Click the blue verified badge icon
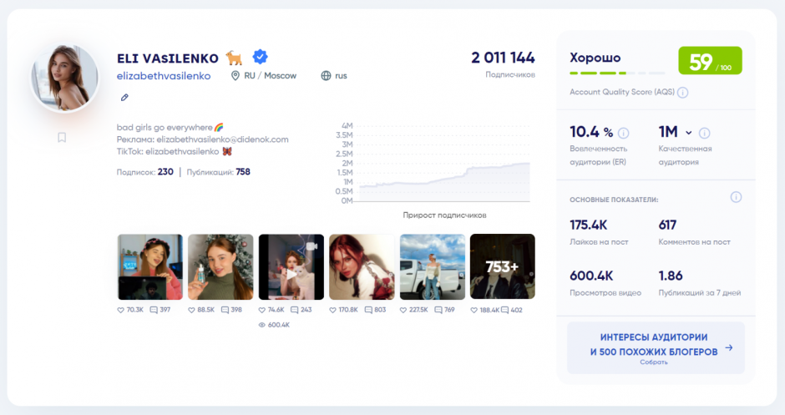 (260, 57)
